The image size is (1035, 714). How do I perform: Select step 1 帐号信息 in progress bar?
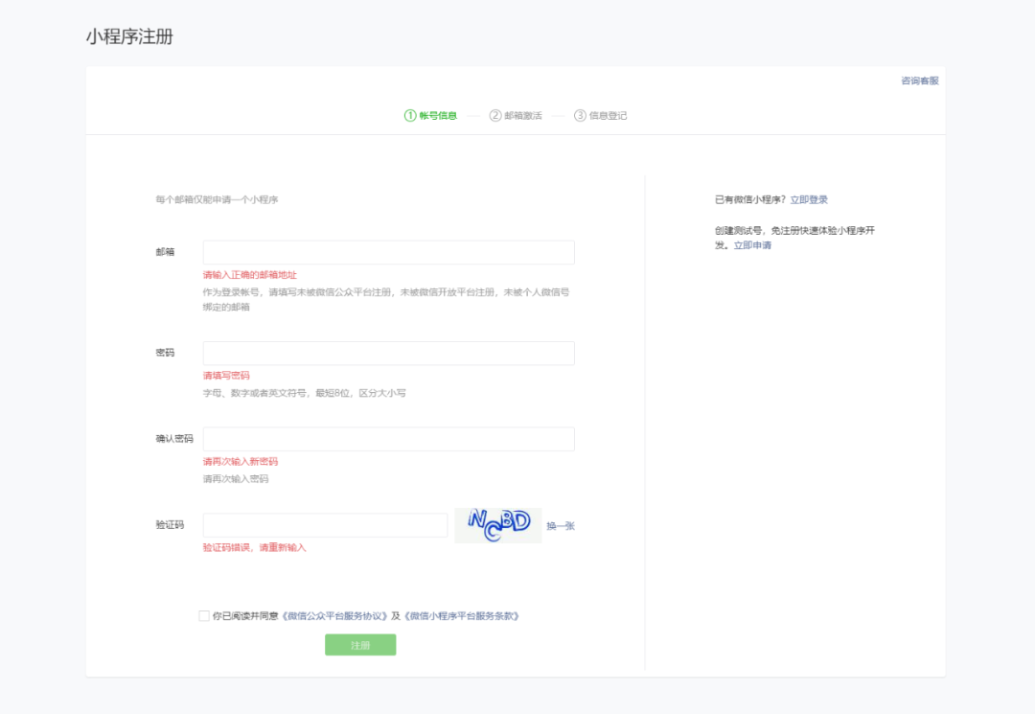coord(431,116)
